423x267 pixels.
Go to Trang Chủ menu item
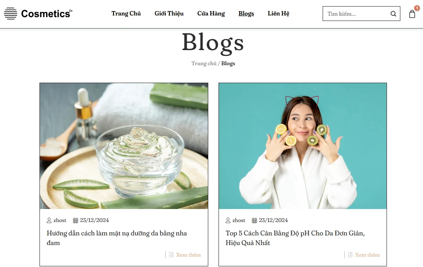click(126, 14)
